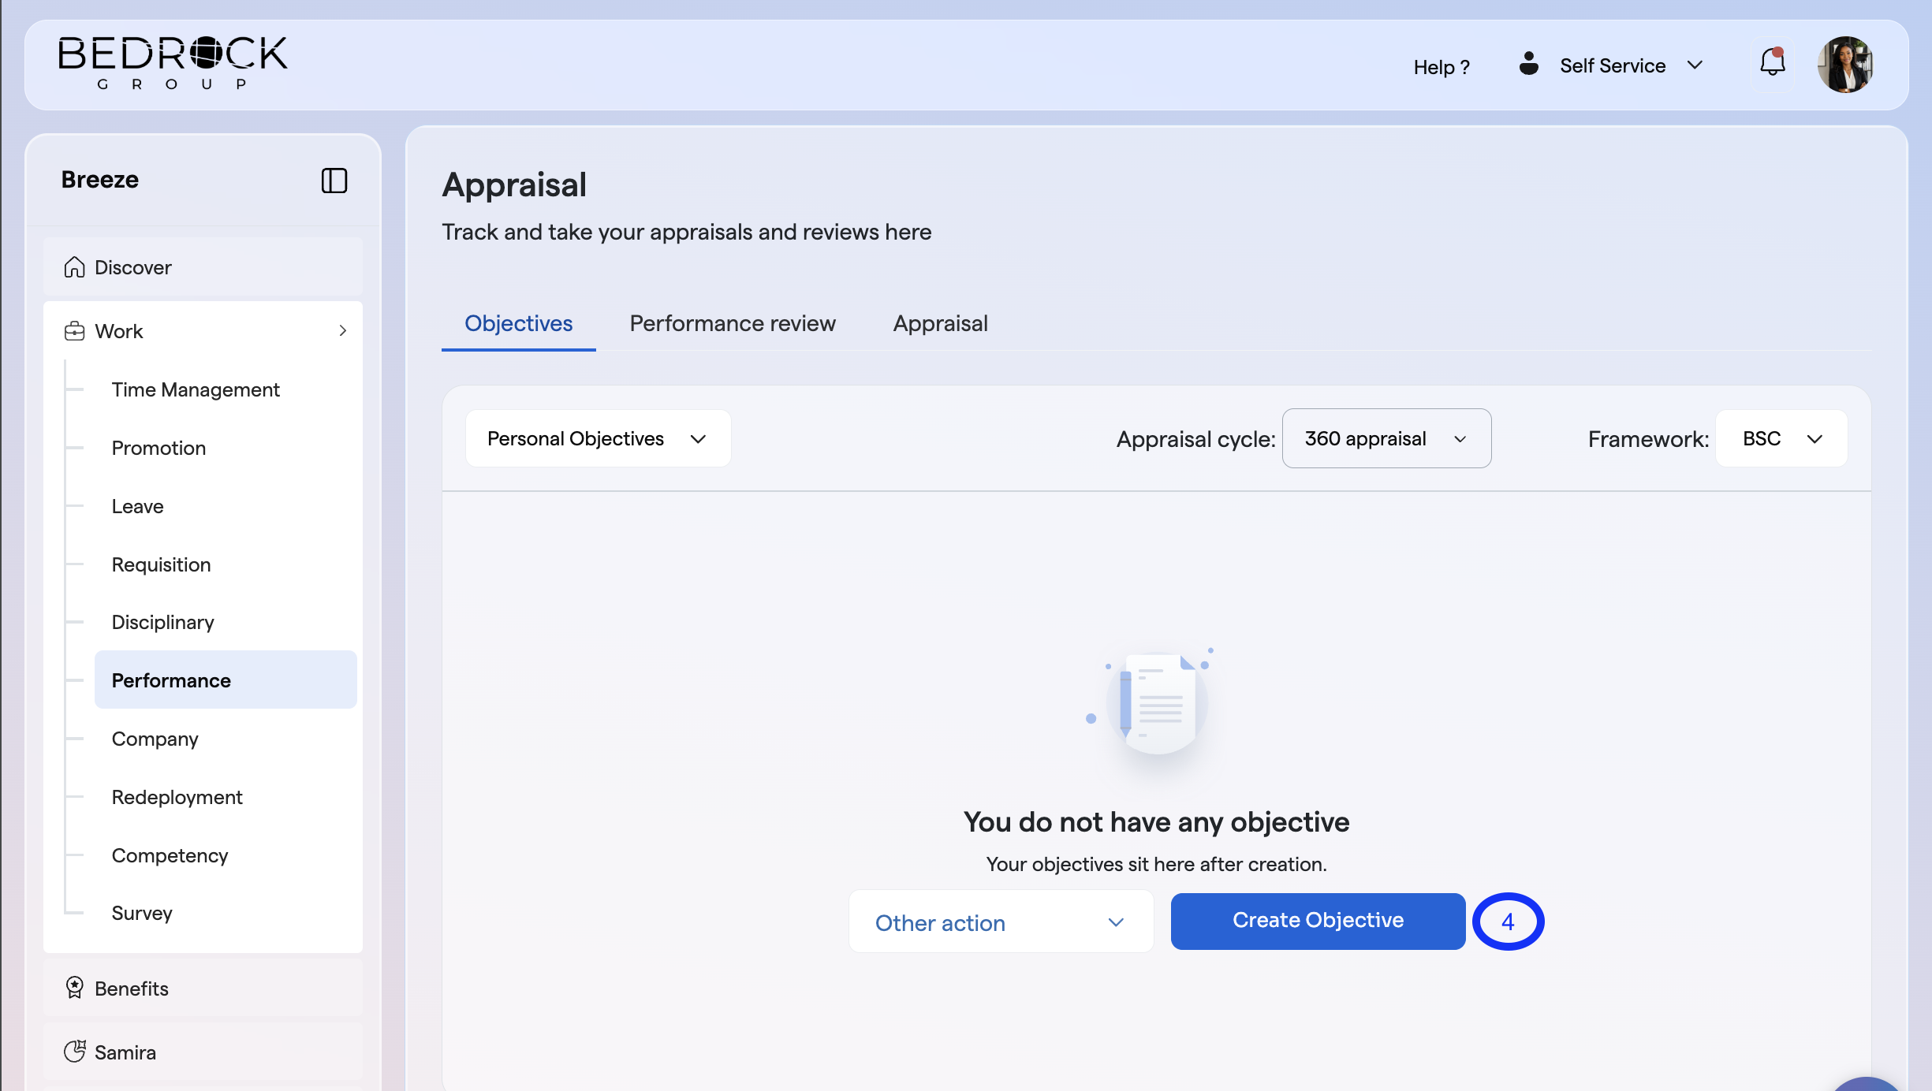Click the Work briefcase icon
The image size is (1932, 1091).
click(x=75, y=331)
